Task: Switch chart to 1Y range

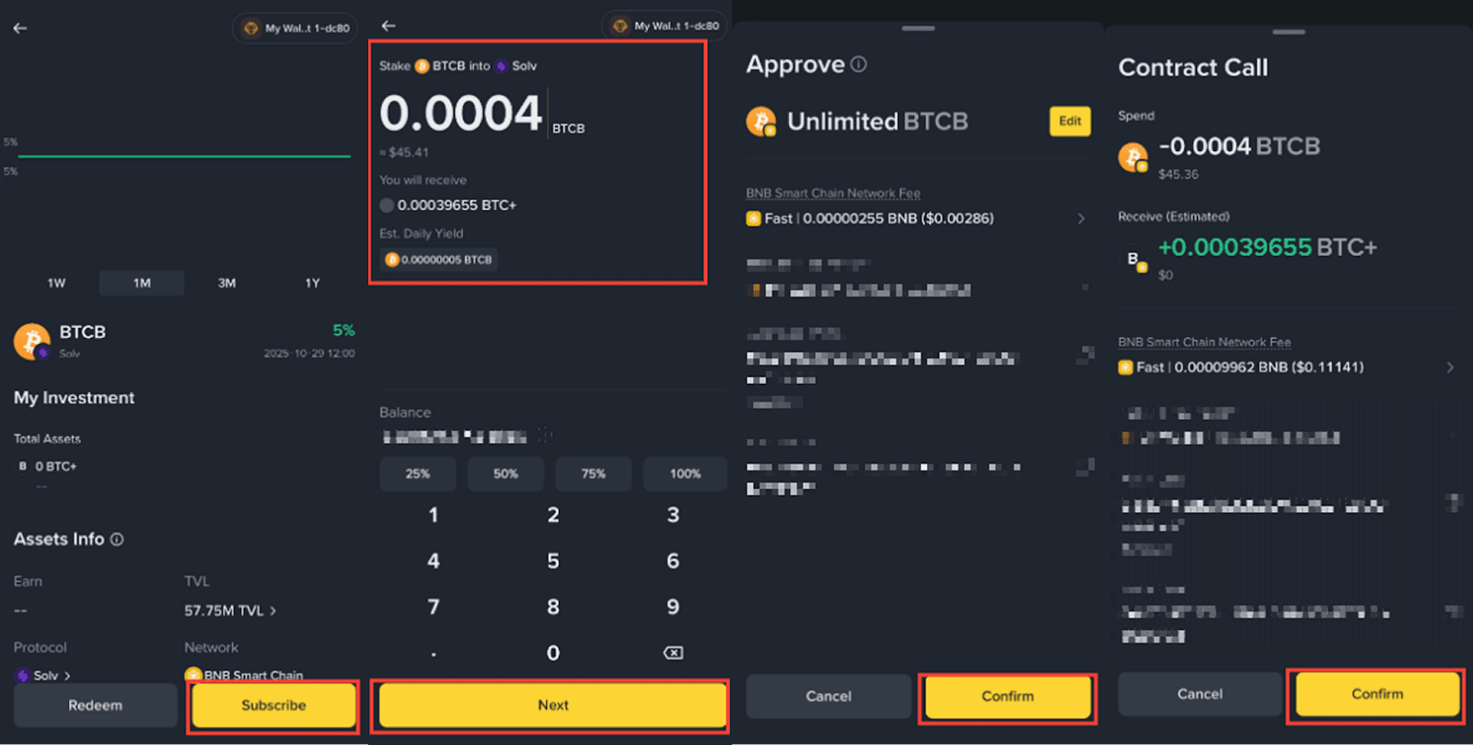Action: [x=312, y=283]
